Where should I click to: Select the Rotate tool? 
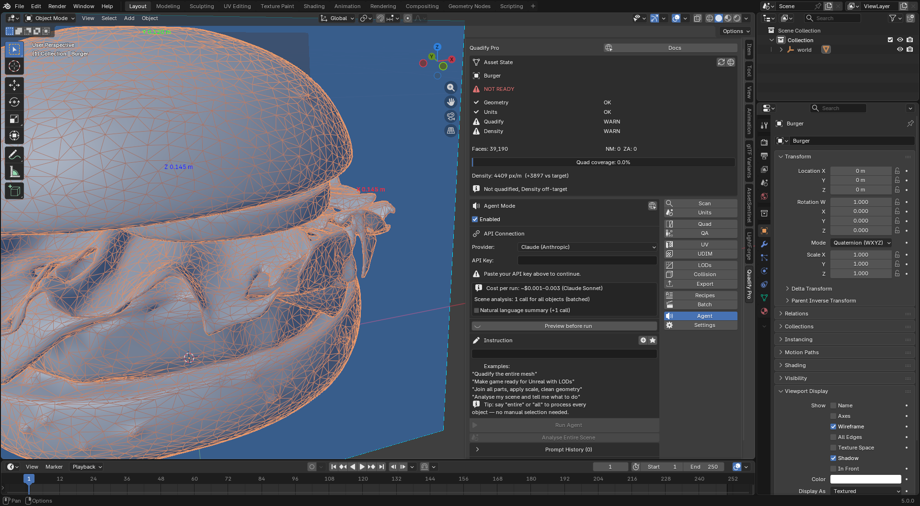click(14, 102)
